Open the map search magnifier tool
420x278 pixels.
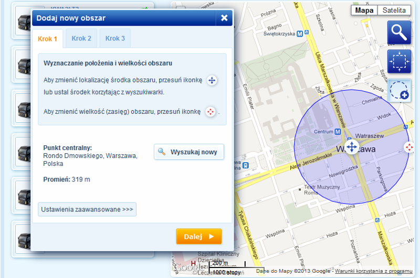399,33
